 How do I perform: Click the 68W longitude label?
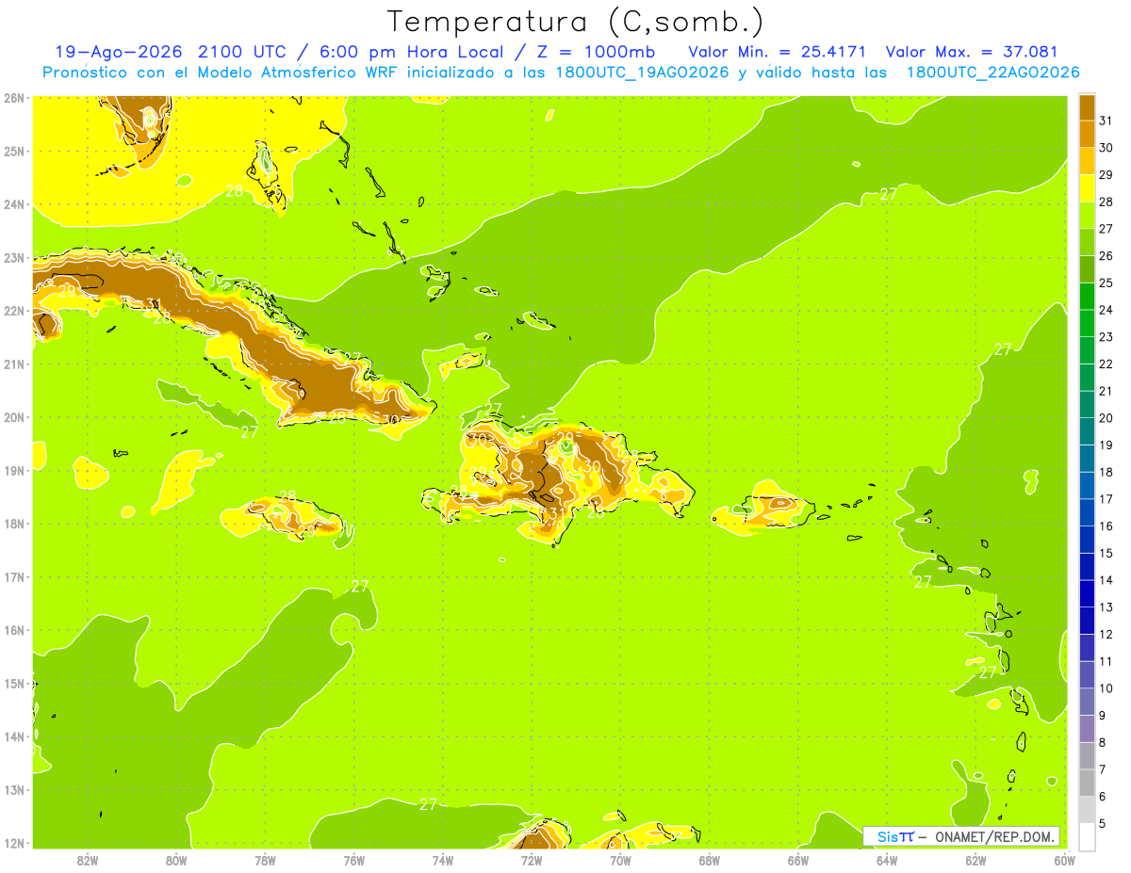click(x=710, y=859)
